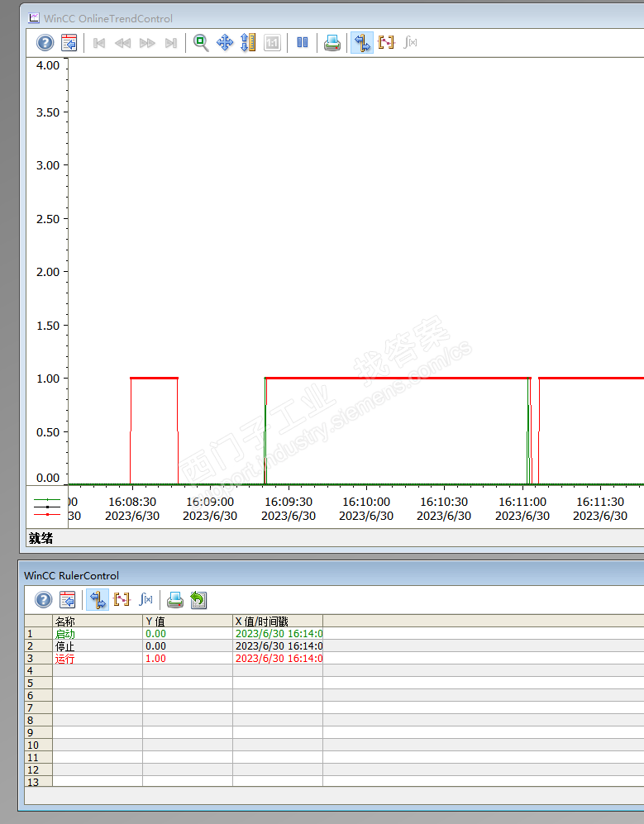Open configuration dialog in the RulerControl toolbar
Image resolution: width=644 pixels, height=824 pixels.
(x=67, y=599)
